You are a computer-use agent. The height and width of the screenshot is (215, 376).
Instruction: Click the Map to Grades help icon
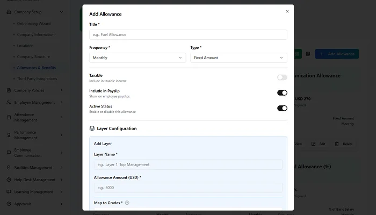(x=127, y=203)
